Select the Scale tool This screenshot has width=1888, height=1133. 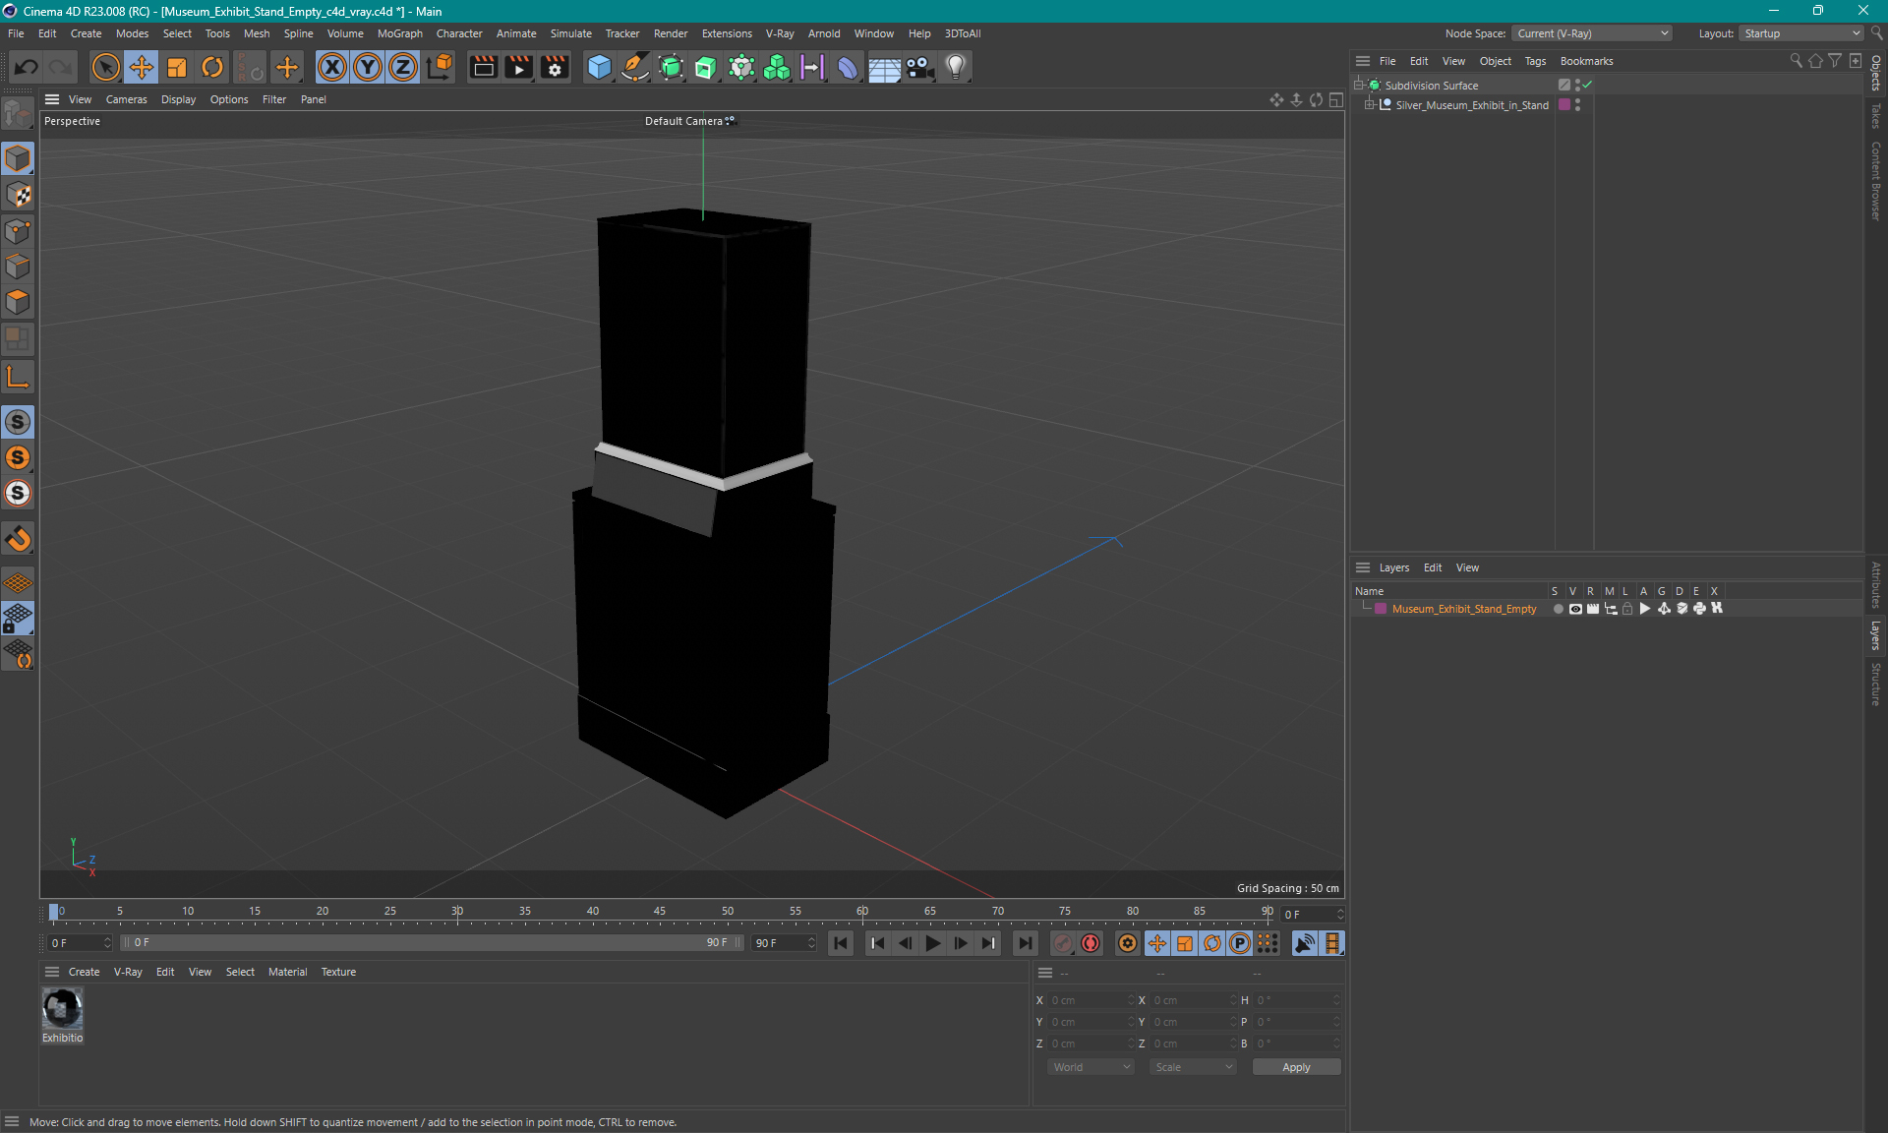pos(177,67)
